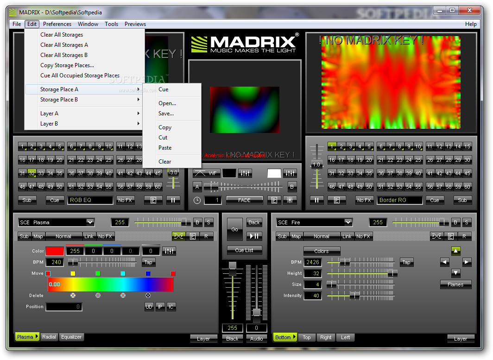Open the left storage description notes icon

coord(153,200)
